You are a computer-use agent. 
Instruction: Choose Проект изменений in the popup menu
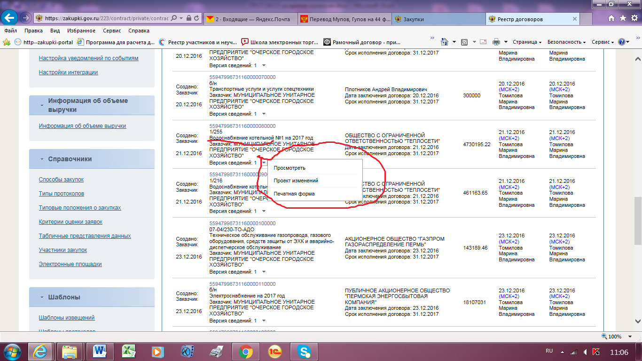point(296,180)
